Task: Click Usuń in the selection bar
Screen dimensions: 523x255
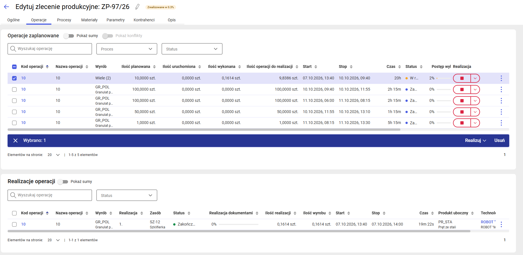Action: point(499,141)
